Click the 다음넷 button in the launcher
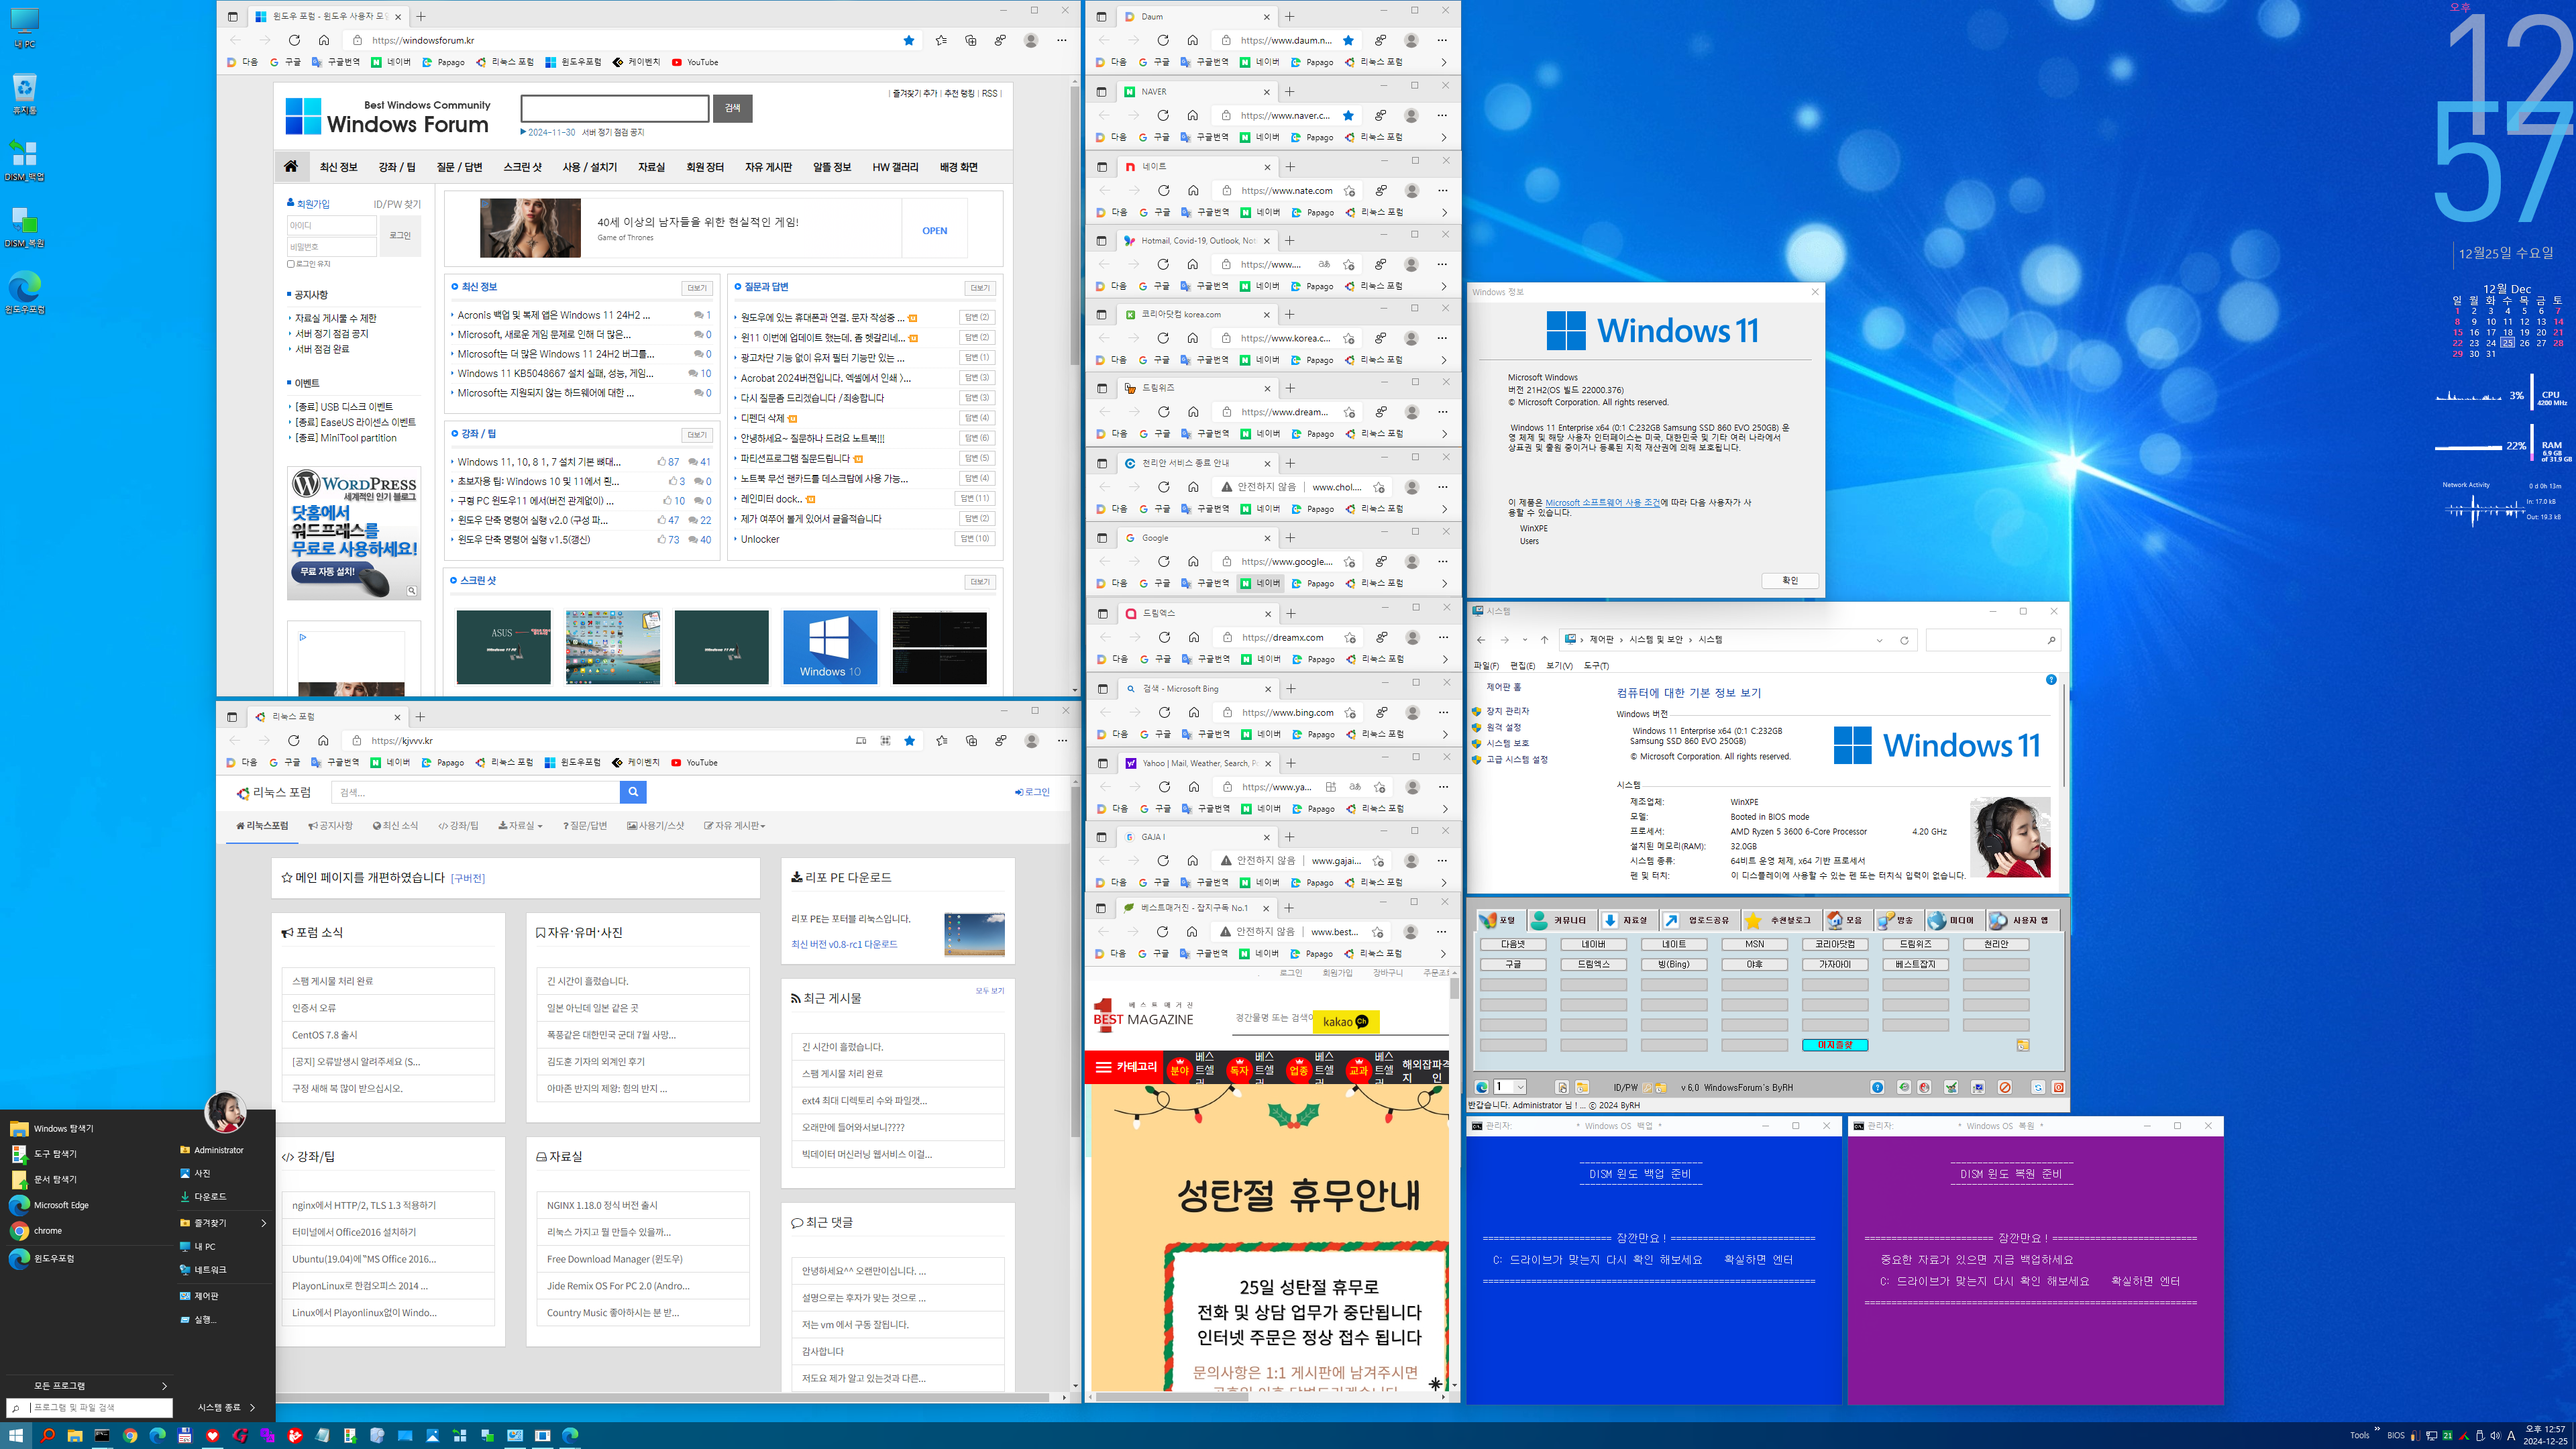This screenshot has height=1449, width=2576. pyautogui.click(x=1513, y=944)
